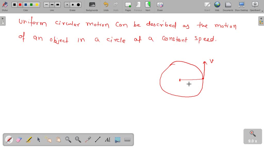264x148 pixels.
Task: Switch to the Selector arrow tool
Action: [38, 140]
